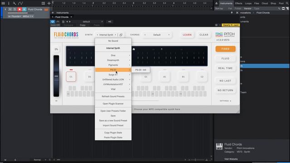Select No Sound from synth menu
290x163 pixels.
(113, 41)
